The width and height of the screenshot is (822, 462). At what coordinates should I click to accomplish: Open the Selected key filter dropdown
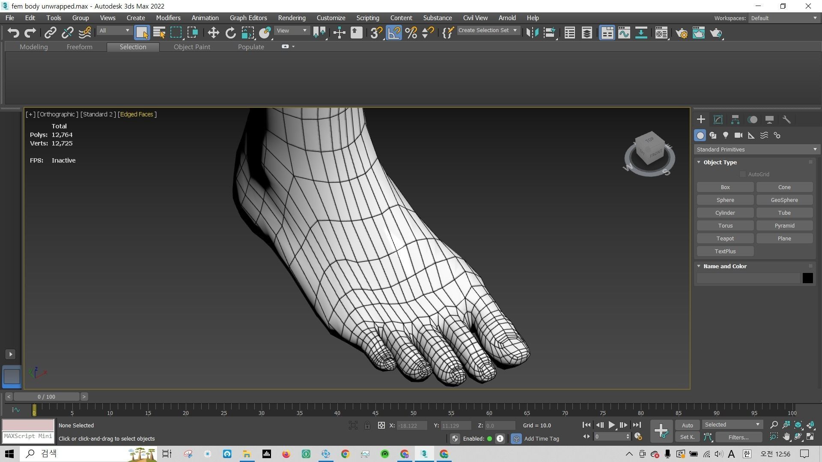(x=733, y=424)
